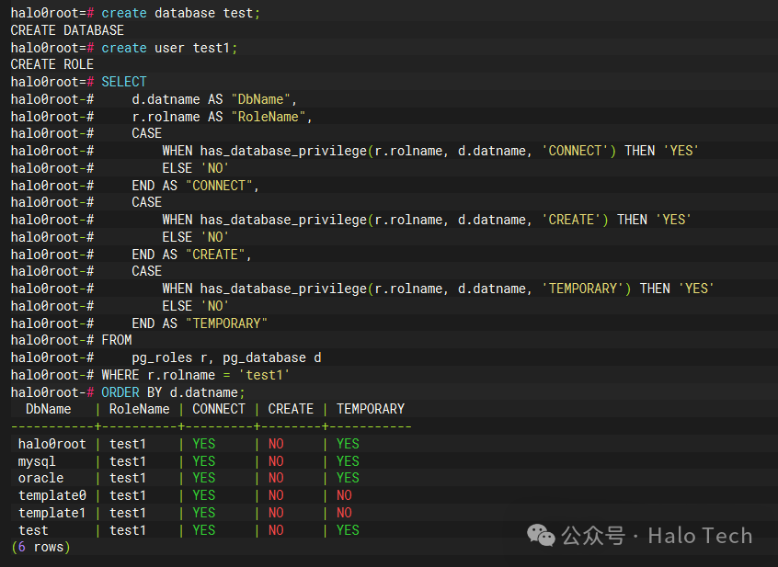Click the 'oracle' database name in results
778x567 pixels.
[40, 478]
